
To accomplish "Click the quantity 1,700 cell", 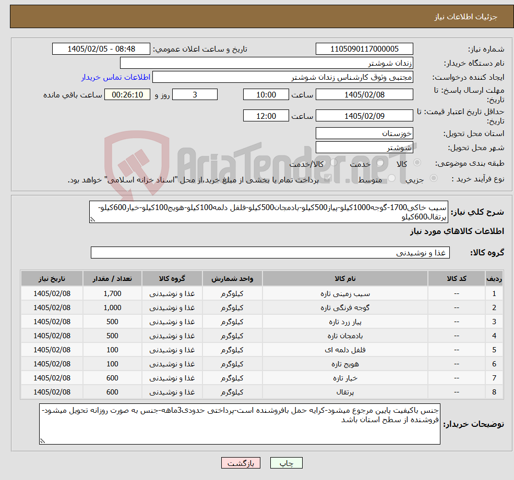I will (112, 294).
